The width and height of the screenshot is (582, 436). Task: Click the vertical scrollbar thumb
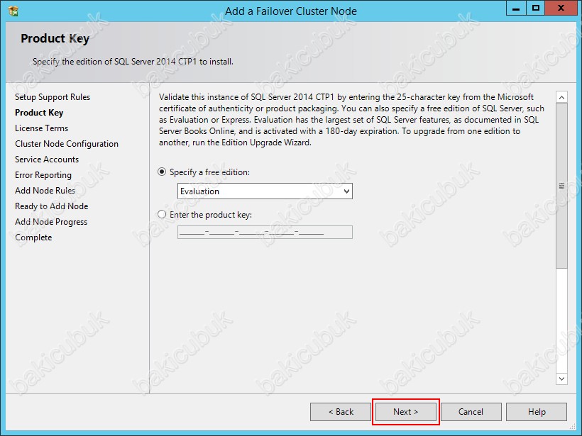point(561,186)
